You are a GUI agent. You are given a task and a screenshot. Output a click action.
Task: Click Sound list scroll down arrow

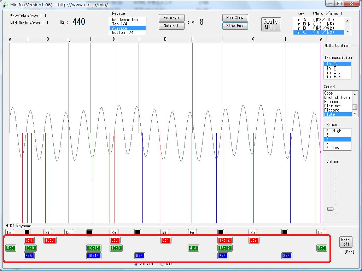pyautogui.click(x=355, y=114)
